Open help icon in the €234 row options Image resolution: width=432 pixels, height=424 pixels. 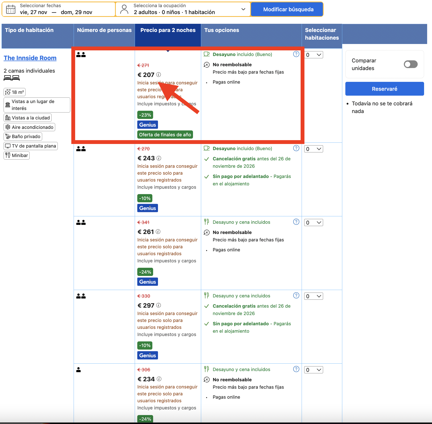(296, 369)
